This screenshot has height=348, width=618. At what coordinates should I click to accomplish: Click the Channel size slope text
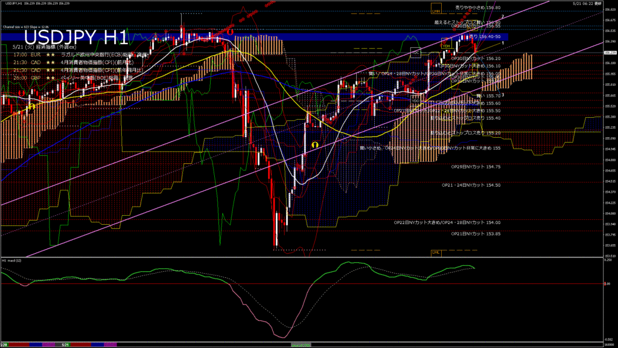[25, 27]
